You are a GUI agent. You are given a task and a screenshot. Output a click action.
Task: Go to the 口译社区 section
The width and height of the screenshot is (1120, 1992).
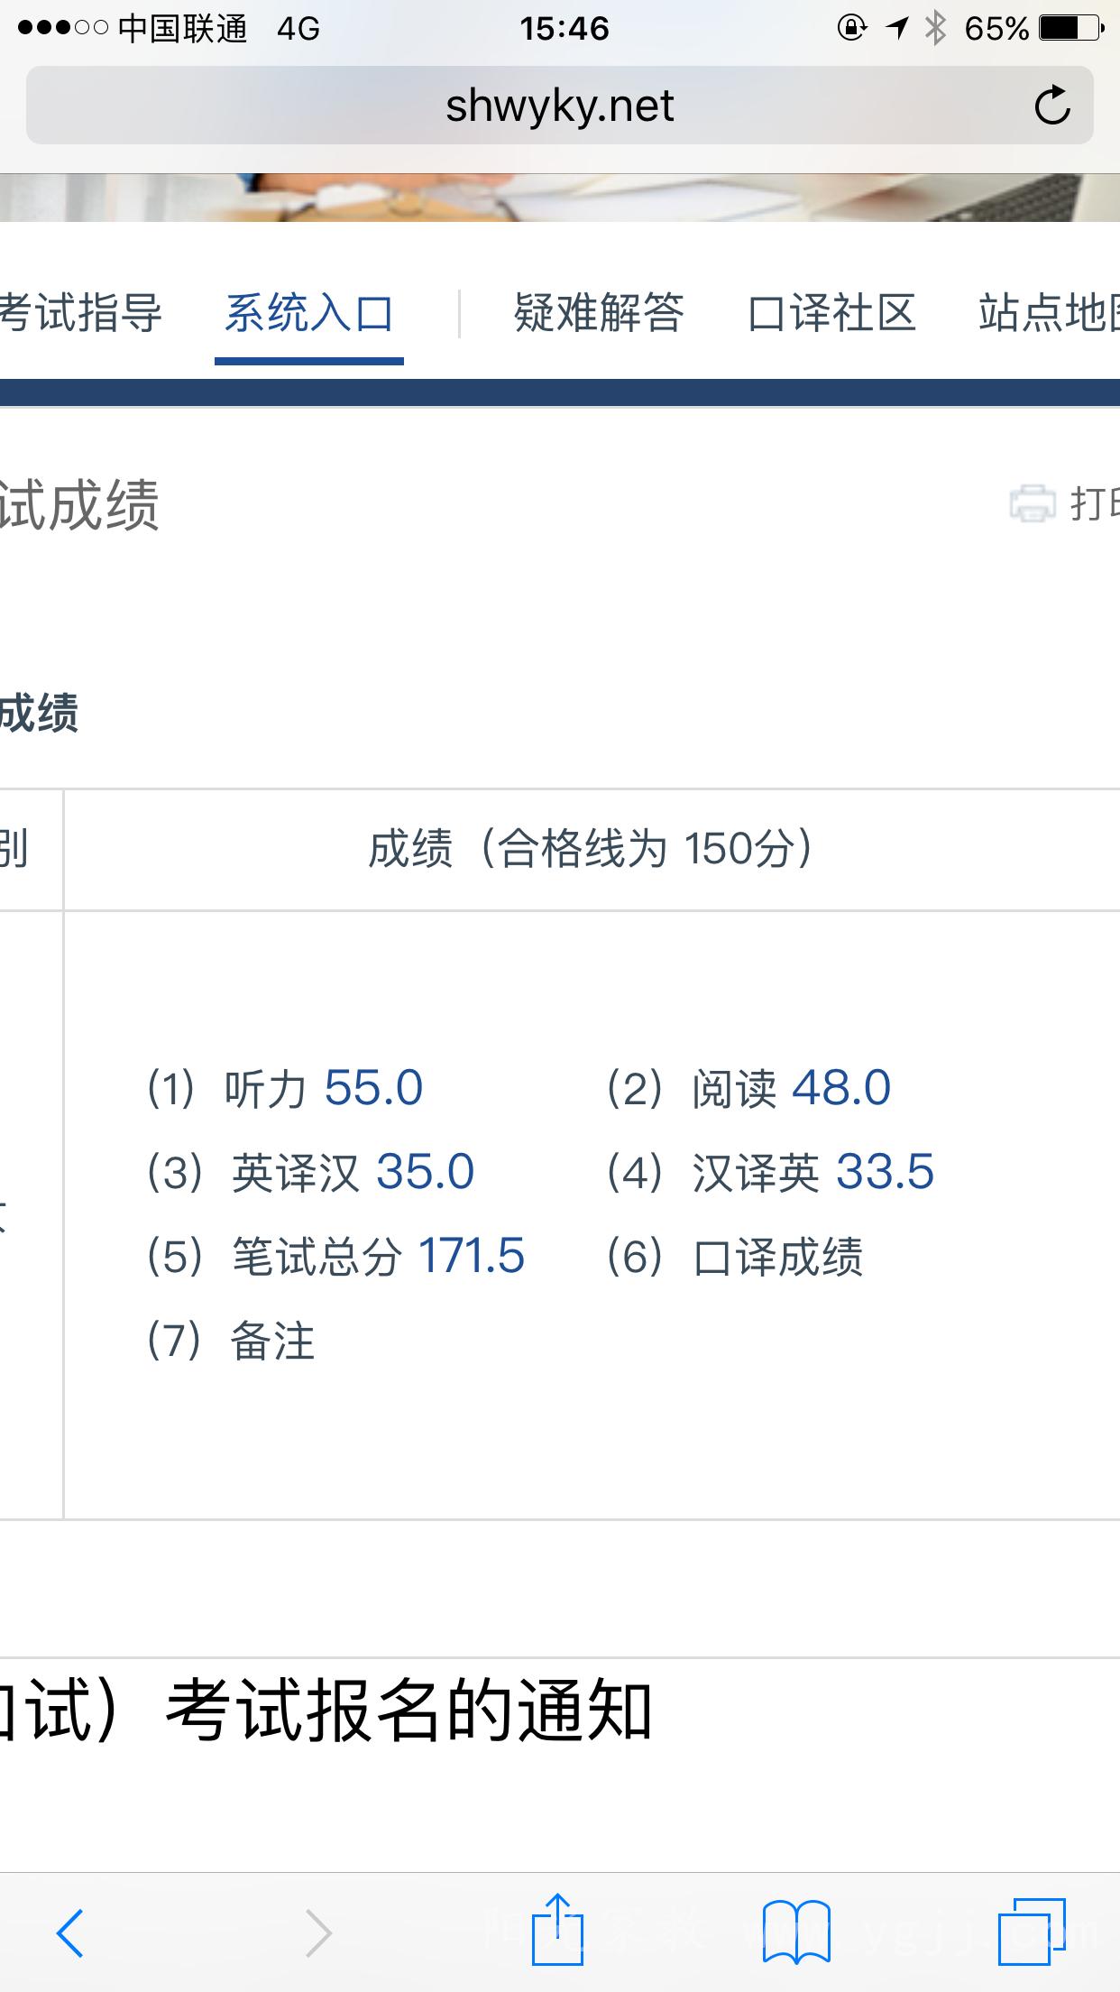[831, 313]
